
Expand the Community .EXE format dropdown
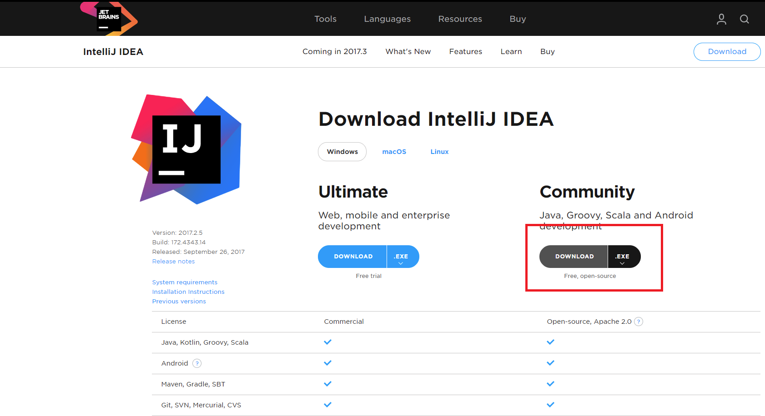(x=624, y=257)
